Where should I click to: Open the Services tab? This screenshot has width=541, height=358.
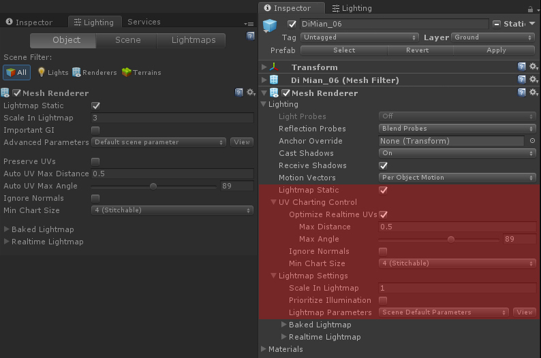click(144, 22)
